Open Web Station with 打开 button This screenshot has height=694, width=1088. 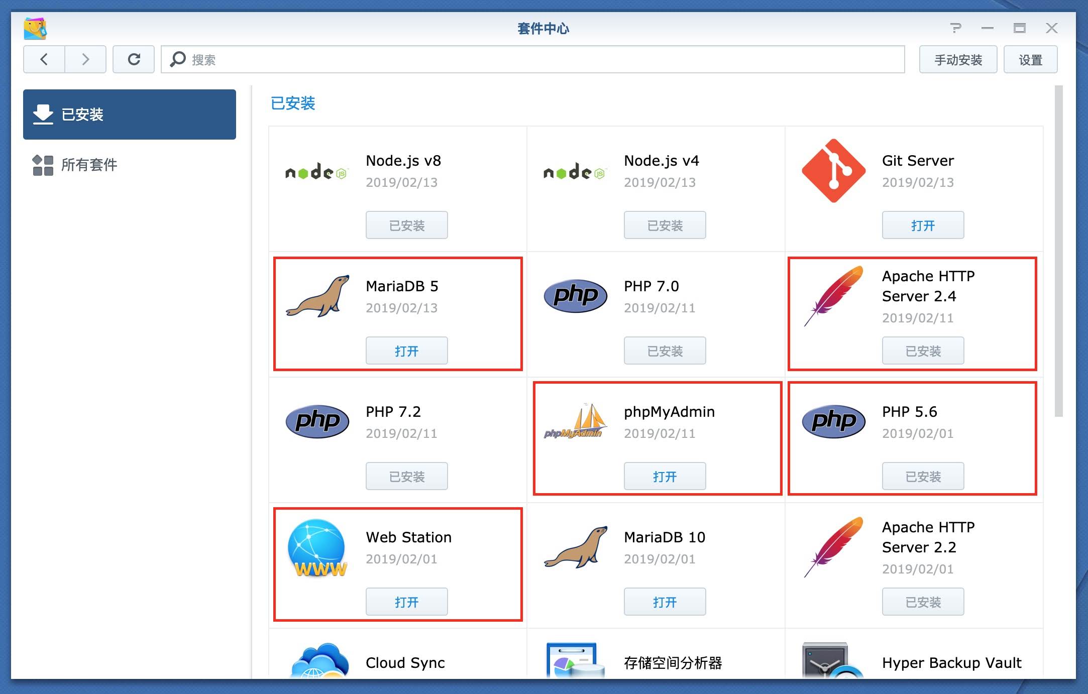click(x=407, y=602)
